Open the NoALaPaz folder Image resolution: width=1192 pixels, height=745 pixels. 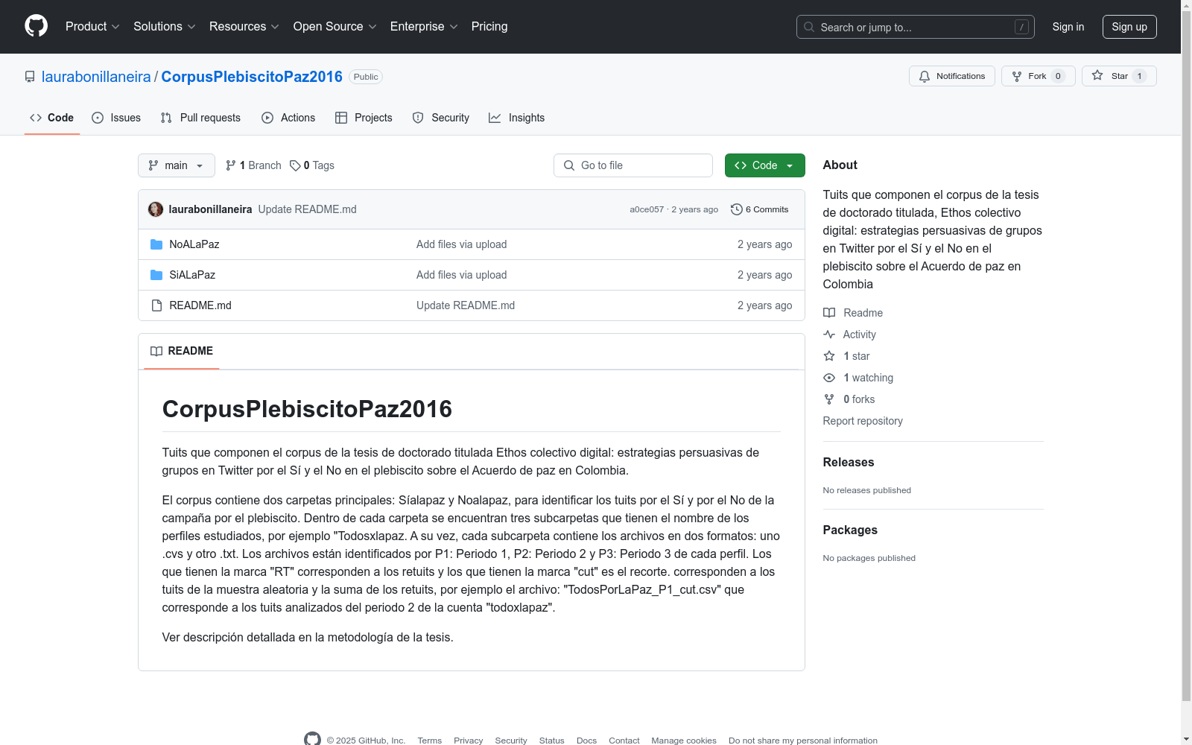tap(194, 244)
